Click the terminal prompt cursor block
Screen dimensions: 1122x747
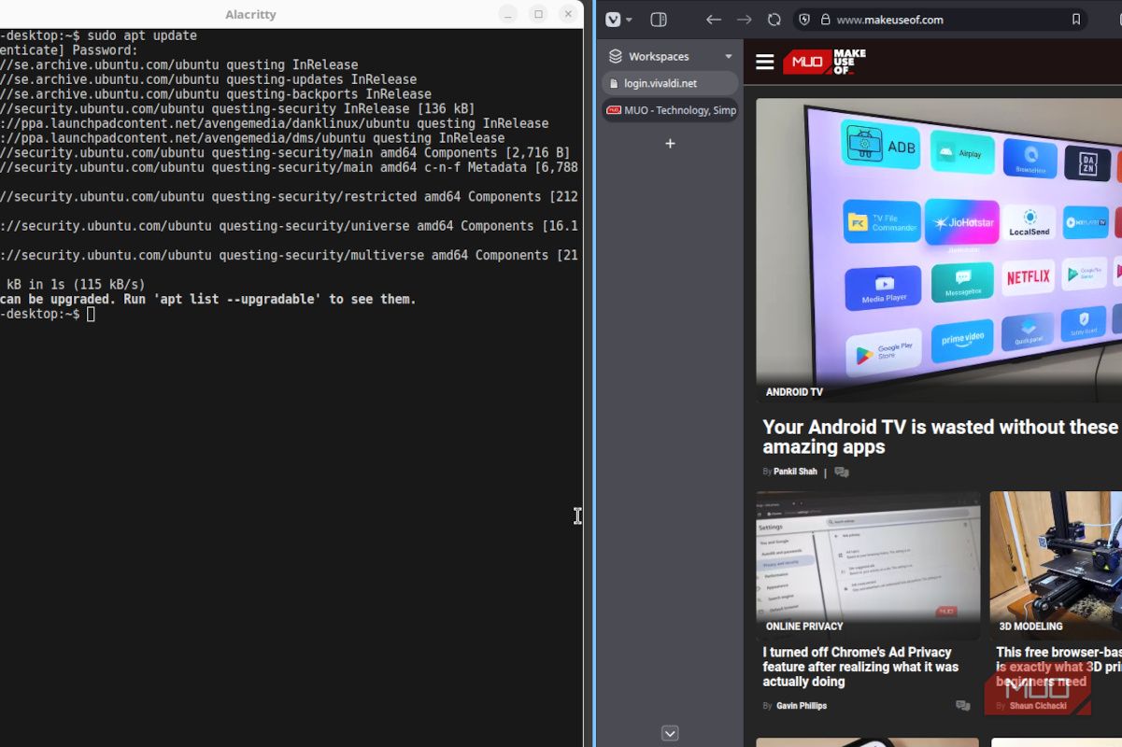pos(91,315)
